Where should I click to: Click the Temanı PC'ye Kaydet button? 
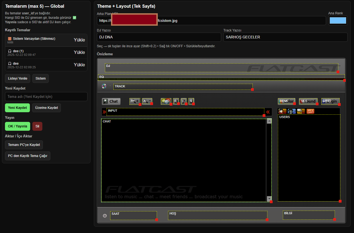tap(24, 145)
